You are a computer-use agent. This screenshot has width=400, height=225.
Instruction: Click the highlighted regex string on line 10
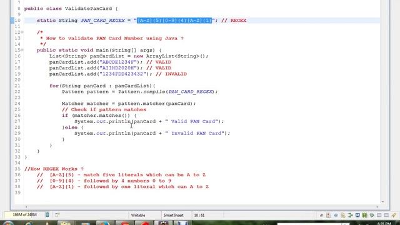(x=174, y=21)
